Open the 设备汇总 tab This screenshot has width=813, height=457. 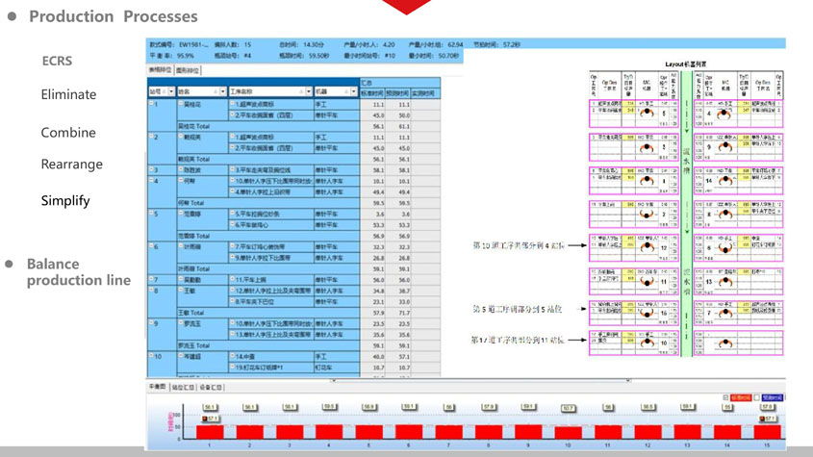(211, 387)
